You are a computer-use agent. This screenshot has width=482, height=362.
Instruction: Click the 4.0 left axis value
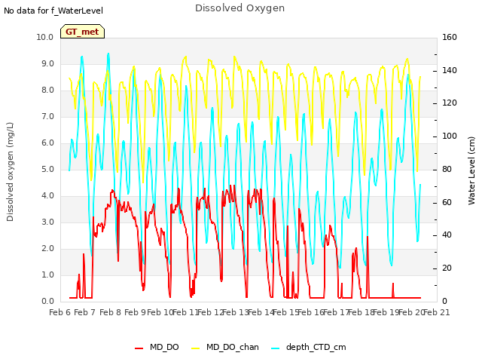(x=47, y=196)
